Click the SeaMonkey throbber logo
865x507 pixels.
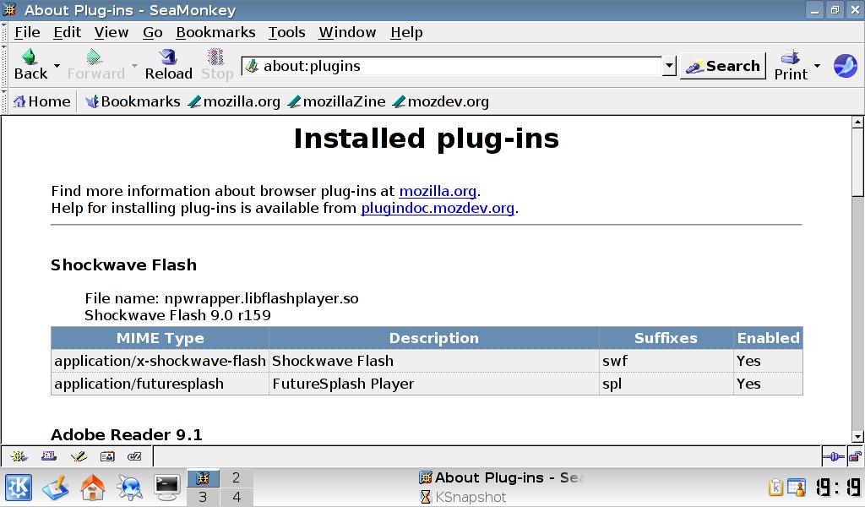tap(845, 66)
